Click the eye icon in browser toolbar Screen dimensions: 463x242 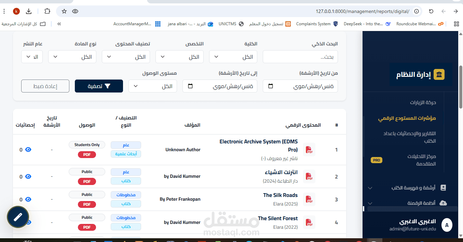click(75, 11)
